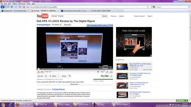Enter fullscreen with the fullscreen icon

tap(111, 72)
